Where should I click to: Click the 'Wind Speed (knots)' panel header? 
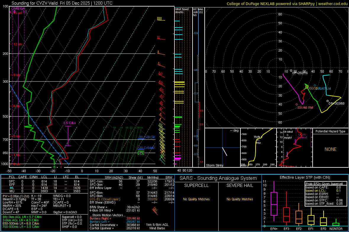coord(182,10)
